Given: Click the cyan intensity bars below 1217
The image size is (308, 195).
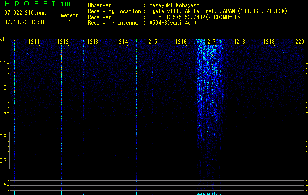Looking at the screenshot, I should [x=209, y=194].
